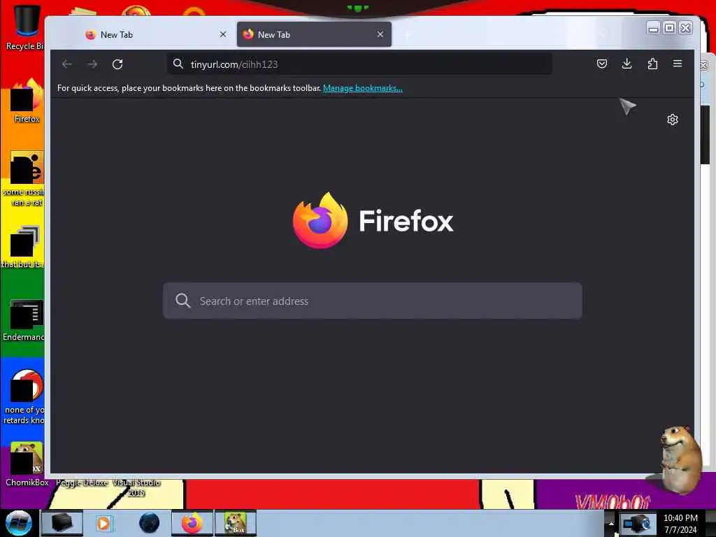
Task: Focus the Search or enter address box
Action: click(x=372, y=301)
